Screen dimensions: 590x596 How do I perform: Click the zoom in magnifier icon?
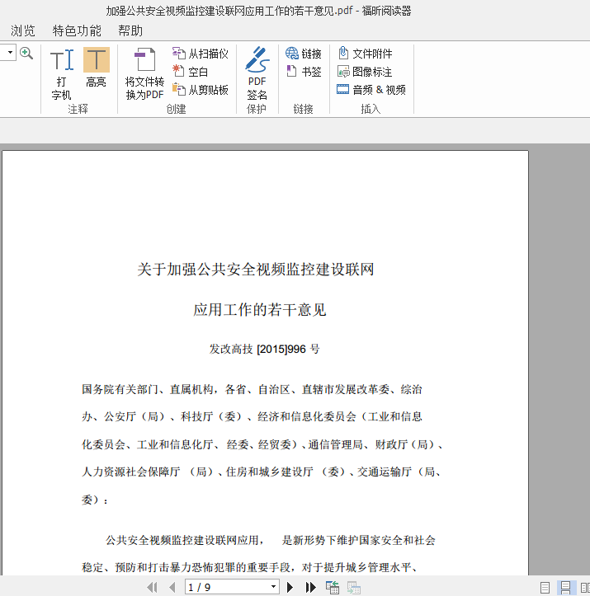[x=26, y=53]
